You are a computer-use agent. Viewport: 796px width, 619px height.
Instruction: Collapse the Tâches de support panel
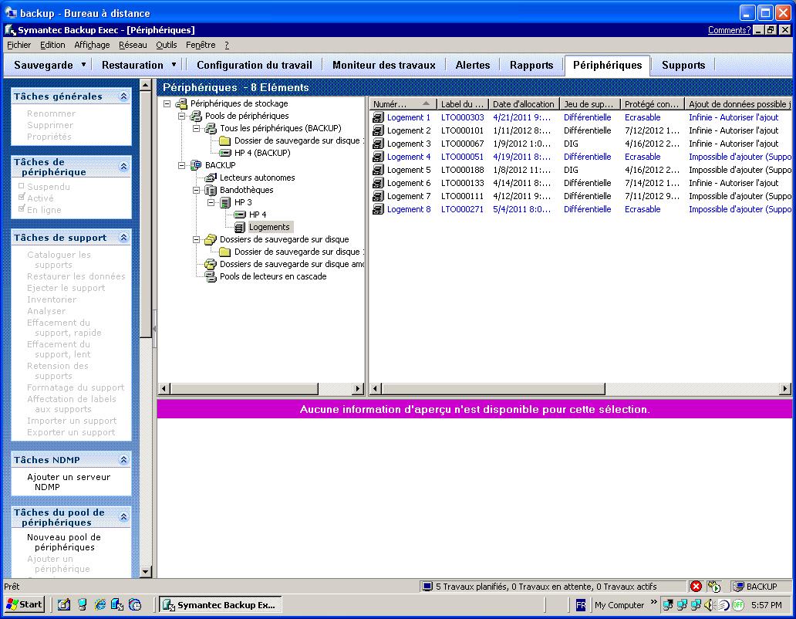click(123, 237)
